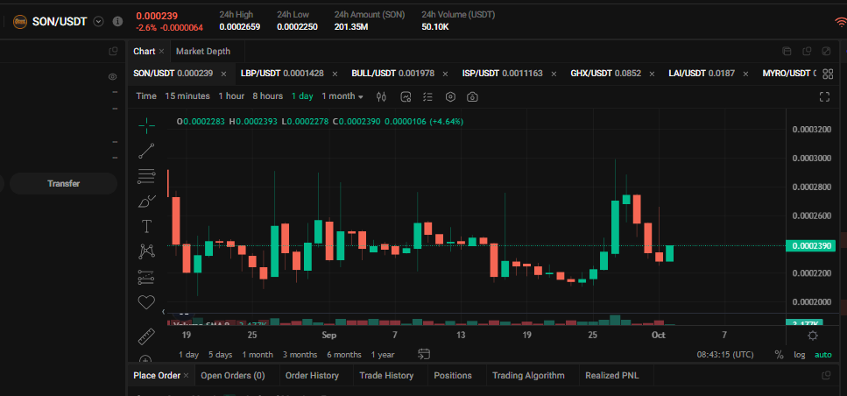
Task: Open the Trade History tab
Action: [387, 376]
